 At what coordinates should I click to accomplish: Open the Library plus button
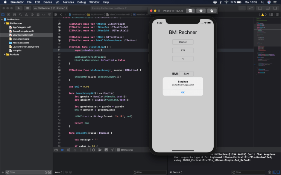tap(242, 8)
